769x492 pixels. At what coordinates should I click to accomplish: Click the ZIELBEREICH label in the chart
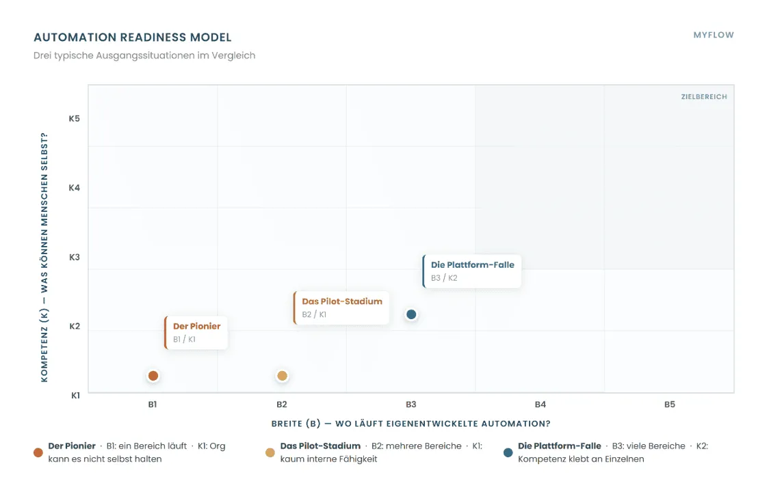click(704, 97)
